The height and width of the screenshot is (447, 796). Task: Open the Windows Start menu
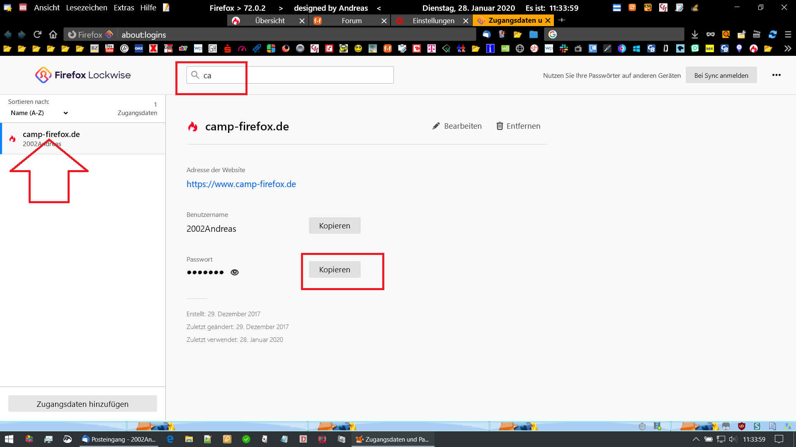[x=9, y=439]
